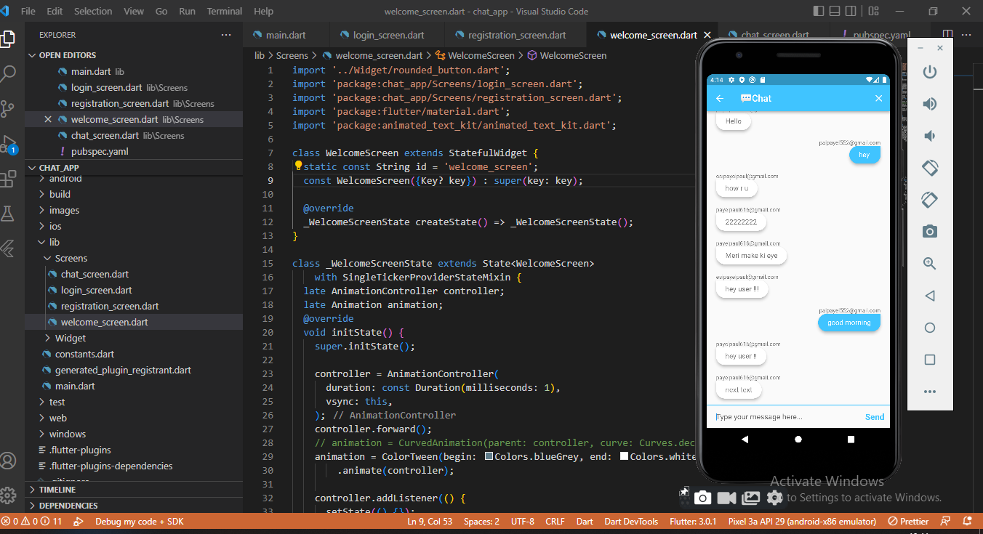983x534 pixels.
Task: Open the Terminal menu
Action: coord(225,11)
